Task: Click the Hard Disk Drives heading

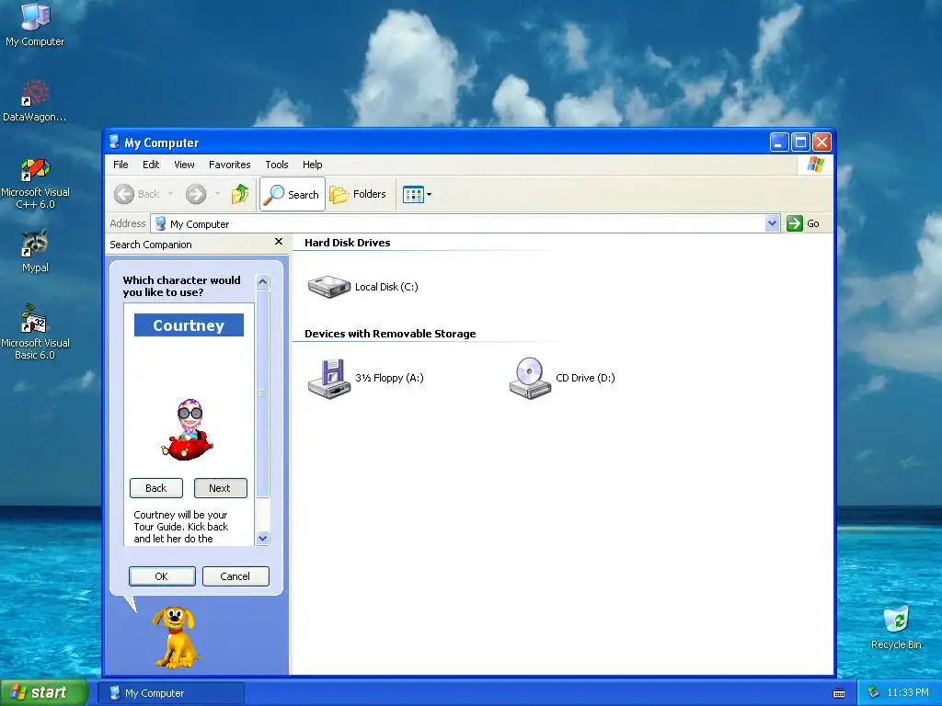Action: pos(347,243)
